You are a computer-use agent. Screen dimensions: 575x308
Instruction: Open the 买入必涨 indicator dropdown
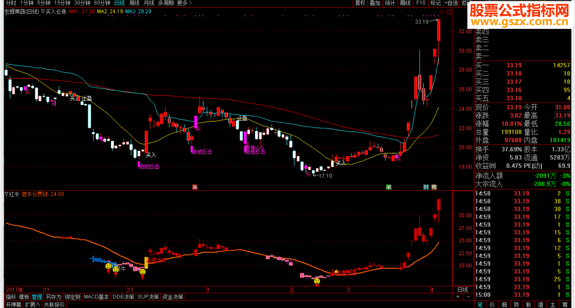(44, 11)
